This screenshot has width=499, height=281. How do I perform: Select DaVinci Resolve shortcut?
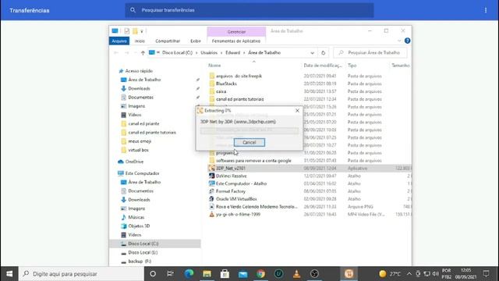[x=231, y=176]
